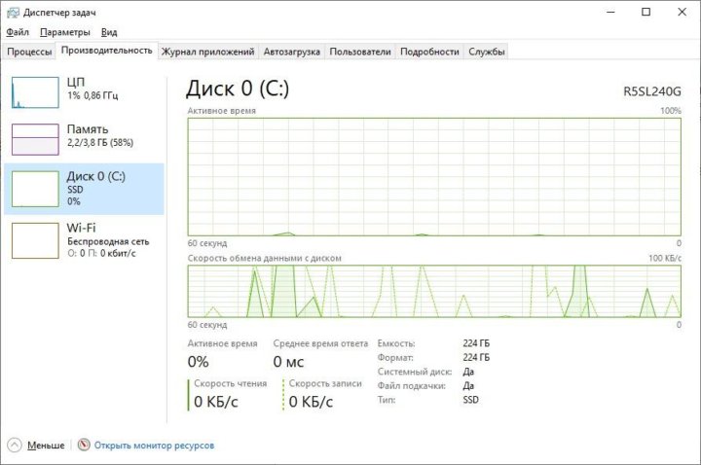Click the disk transfer speed graph
The width and height of the screenshot is (701, 465).
pyautogui.click(x=434, y=291)
